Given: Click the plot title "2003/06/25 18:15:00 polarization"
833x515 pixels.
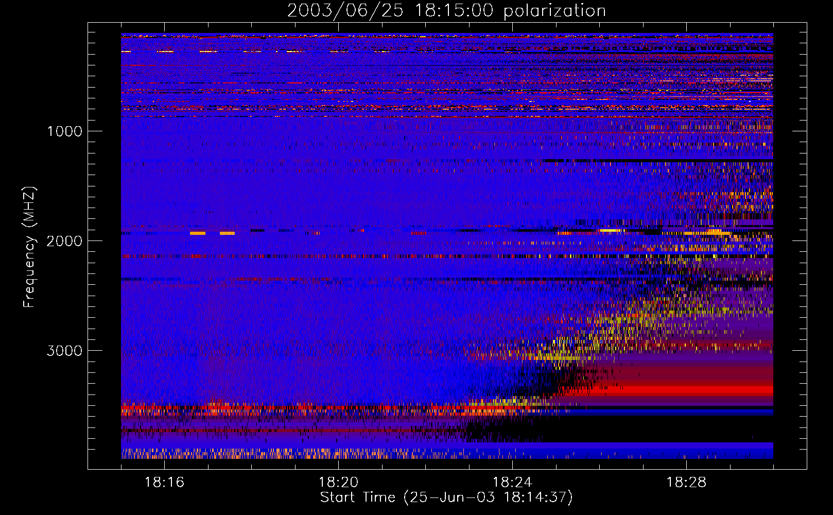Looking at the screenshot, I should coord(446,10).
